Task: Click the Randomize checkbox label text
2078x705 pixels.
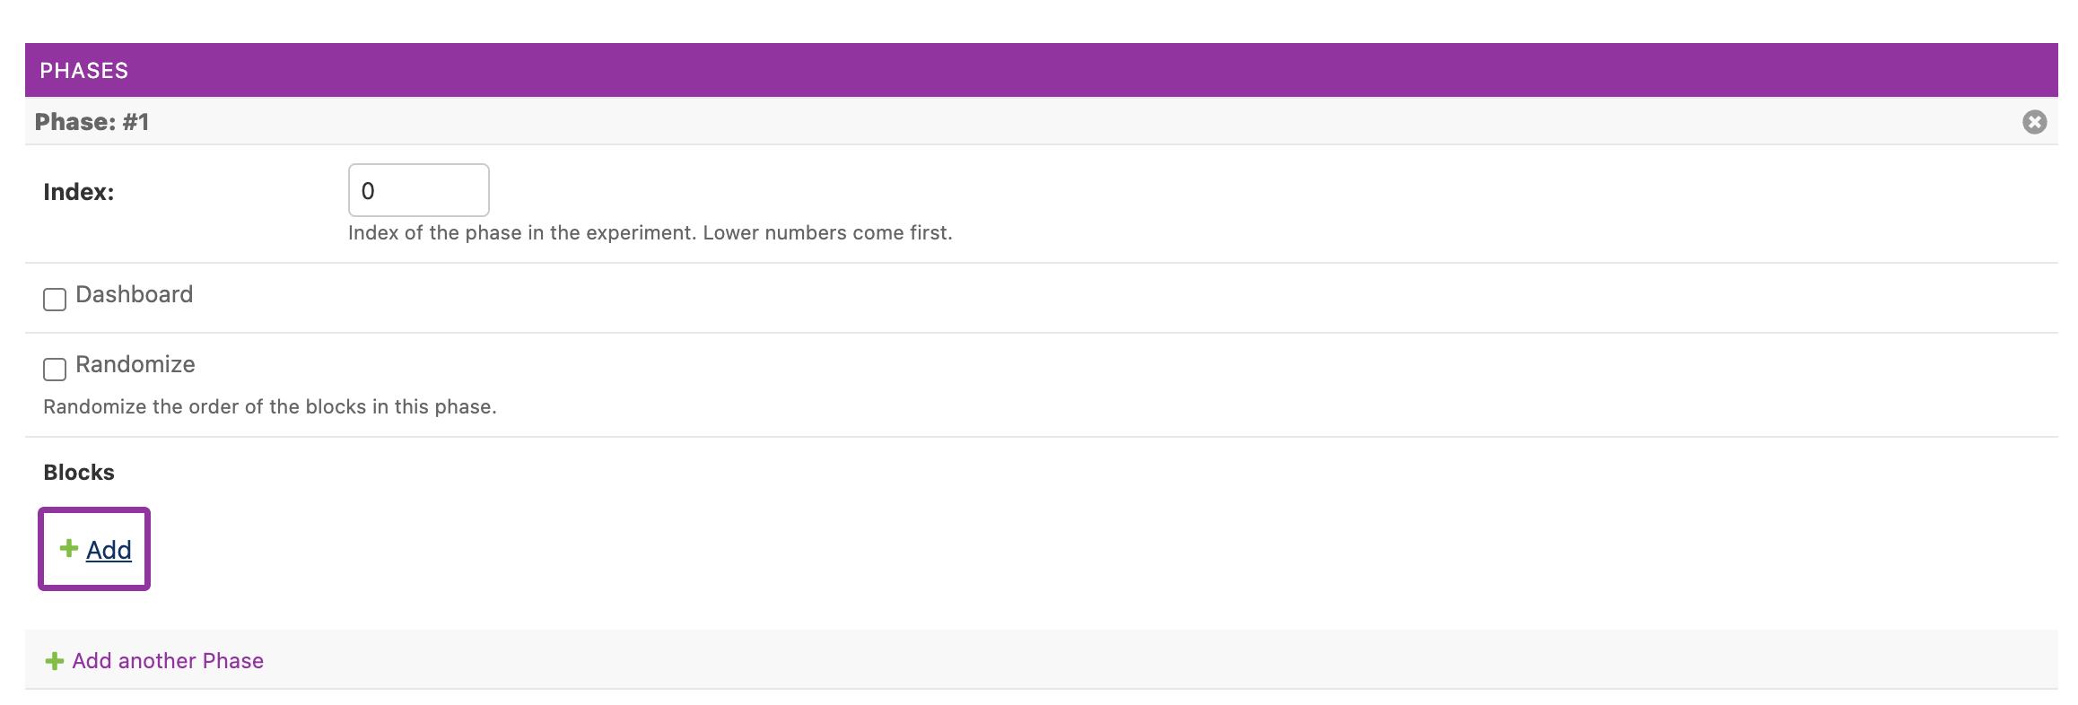Action: tap(135, 364)
